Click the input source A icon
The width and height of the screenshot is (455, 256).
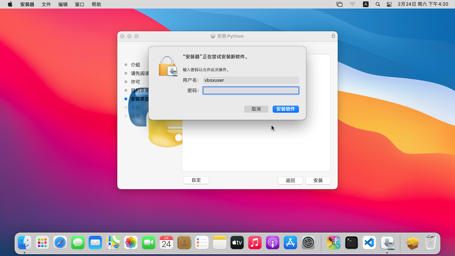366,4
